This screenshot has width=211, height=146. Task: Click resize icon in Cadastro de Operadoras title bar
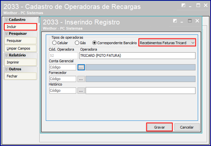coord(183,5)
